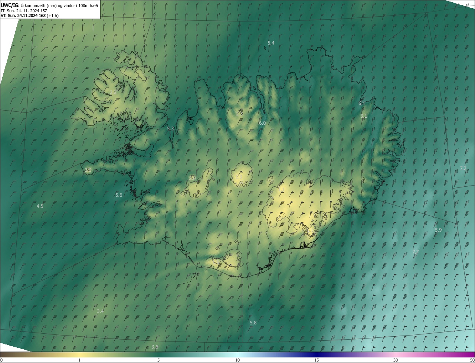The image size is (475, 363).
Task: Click the 3.6 value above the color bar
Action: click(x=155, y=347)
